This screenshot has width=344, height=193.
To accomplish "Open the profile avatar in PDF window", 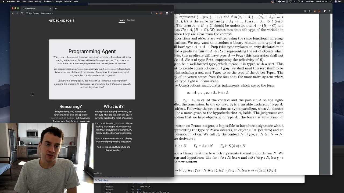I will tap(325, 11).
